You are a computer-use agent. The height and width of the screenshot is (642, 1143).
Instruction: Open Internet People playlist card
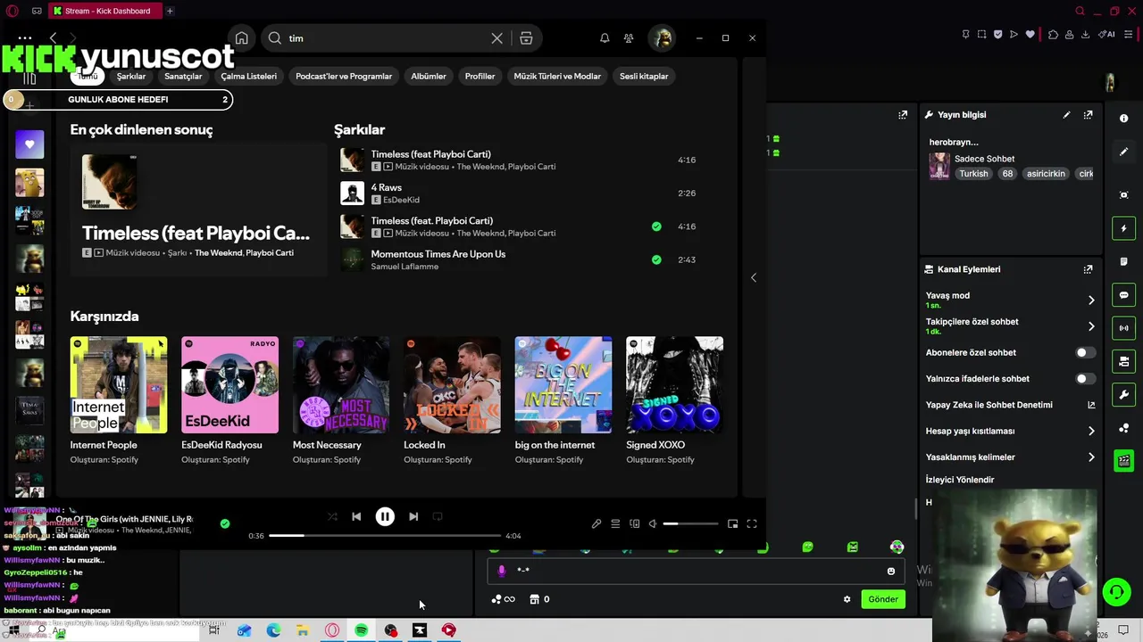[x=119, y=400]
